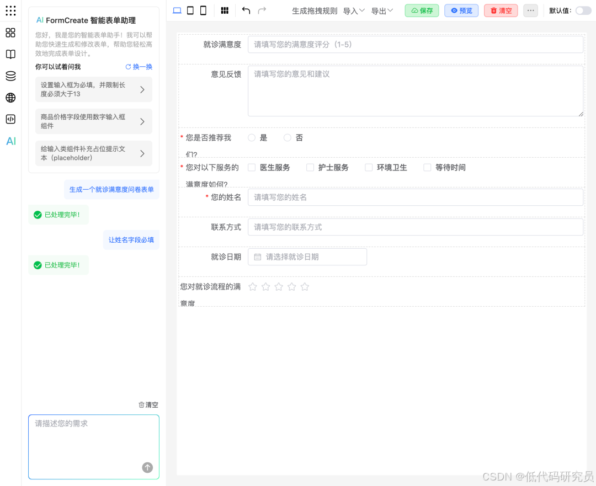Check the 等待时间 checkbox
Screen dimensions: 596x486
(427, 168)
